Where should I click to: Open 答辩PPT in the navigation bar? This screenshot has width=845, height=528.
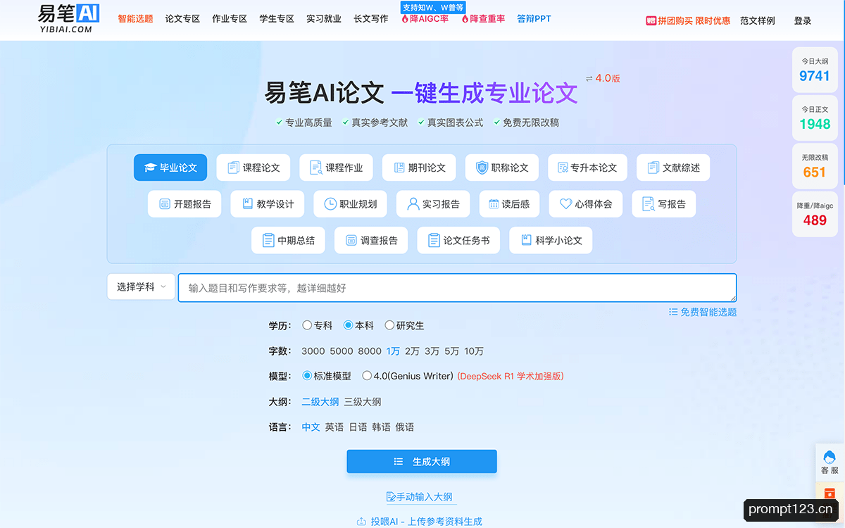pos(534,19)
